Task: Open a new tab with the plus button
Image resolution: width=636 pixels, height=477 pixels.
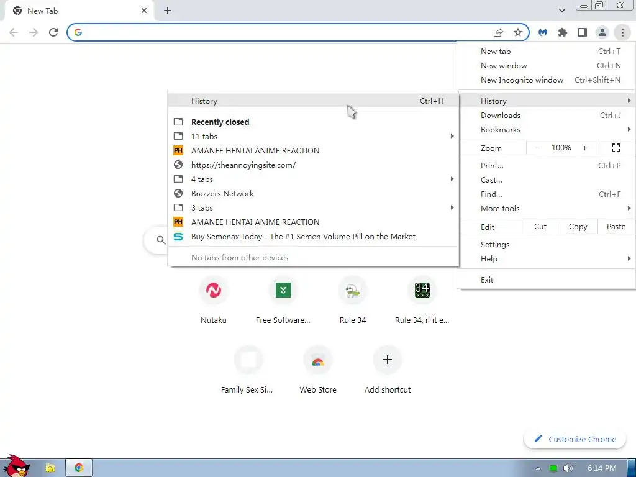Action: 168,11
